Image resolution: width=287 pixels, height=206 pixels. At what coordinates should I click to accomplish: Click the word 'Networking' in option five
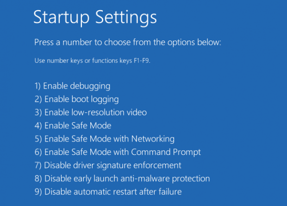tap(153, 139)
